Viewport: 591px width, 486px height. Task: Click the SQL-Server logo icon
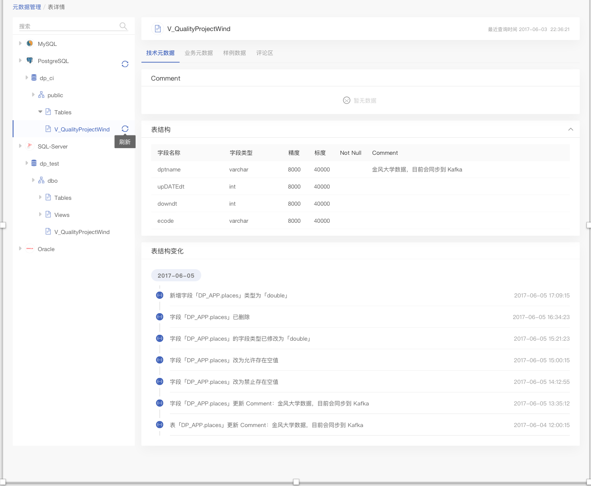click(x=30, y=146)
